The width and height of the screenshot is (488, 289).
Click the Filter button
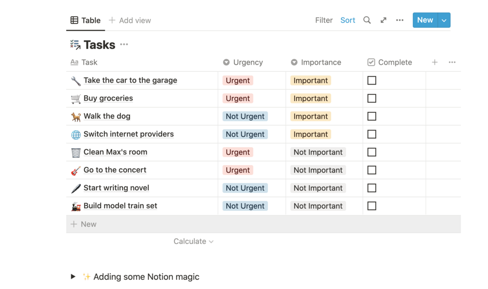click(x=324, y=20)
